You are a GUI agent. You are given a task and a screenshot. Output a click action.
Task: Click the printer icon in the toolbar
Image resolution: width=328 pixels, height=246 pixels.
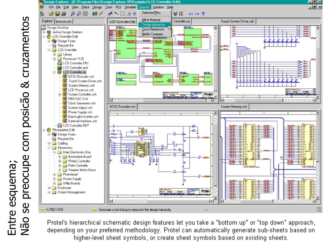[x=64, y=14]
